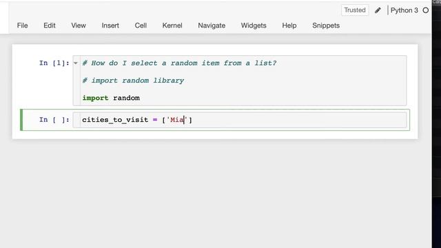This screenshot has height=248, width=441.
Task: Focus the cities_to_visit code cell editor
Action: (240, 120)
